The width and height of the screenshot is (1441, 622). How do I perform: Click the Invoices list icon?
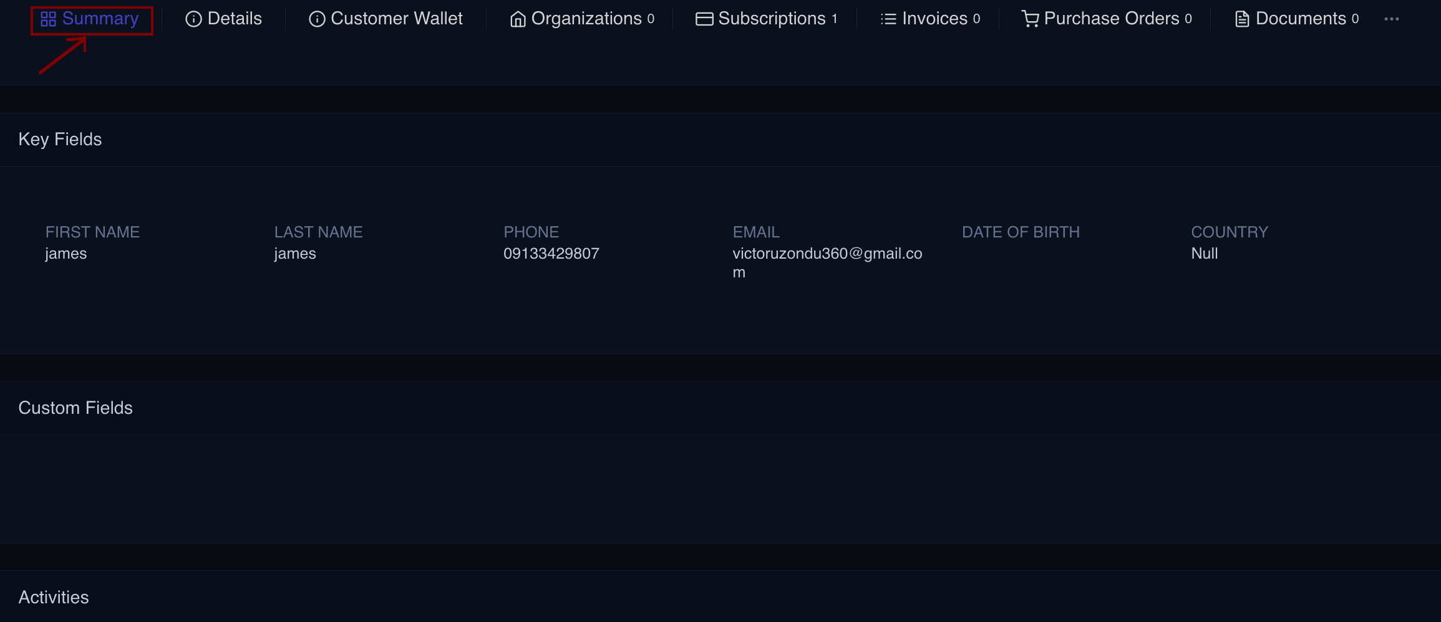888,19
